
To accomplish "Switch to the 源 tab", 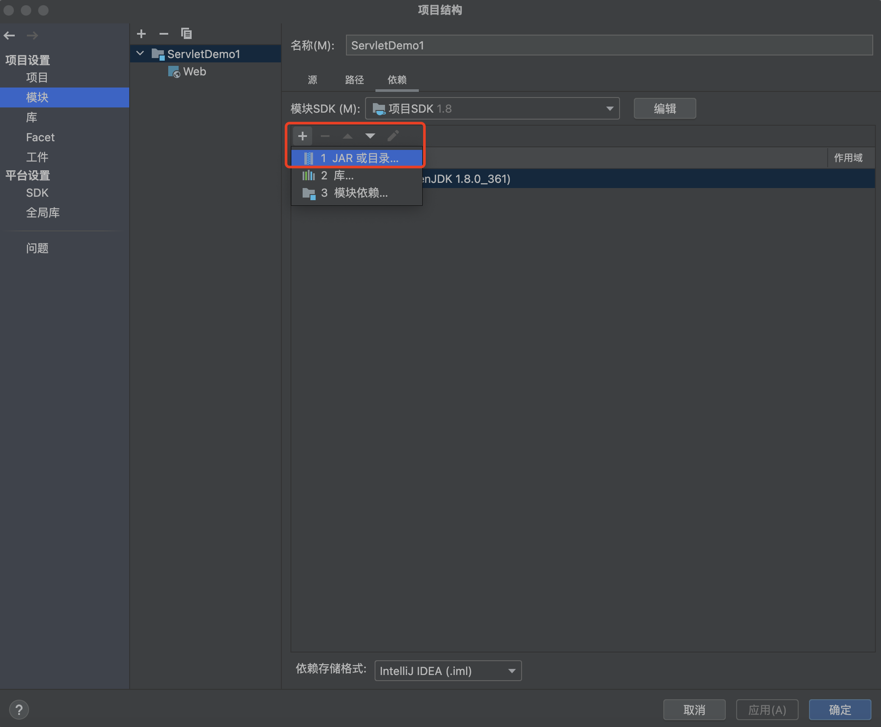I will [x=313, y=80].
